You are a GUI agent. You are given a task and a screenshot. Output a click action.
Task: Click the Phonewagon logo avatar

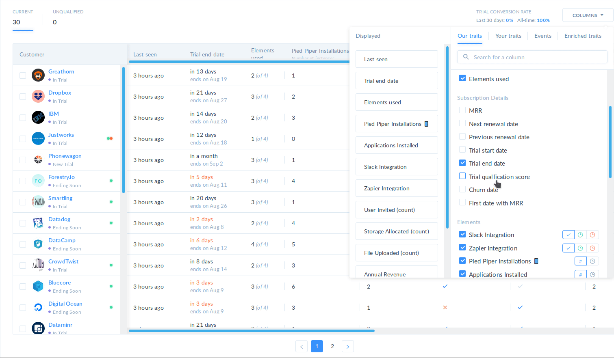(38, 160)
